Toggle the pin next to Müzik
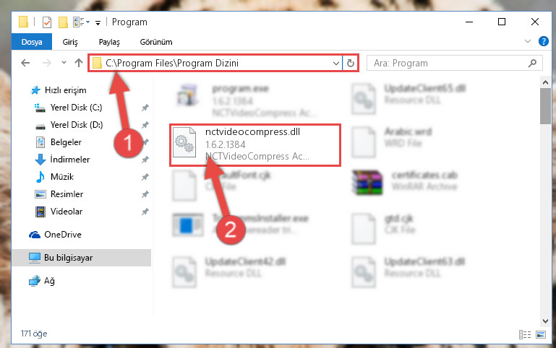556x348 pixels. pos(145,177)
